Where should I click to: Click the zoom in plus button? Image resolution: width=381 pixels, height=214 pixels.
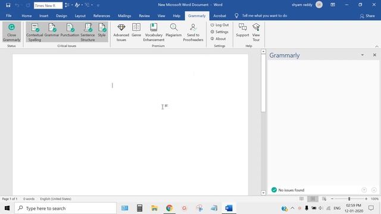point(366,199)
